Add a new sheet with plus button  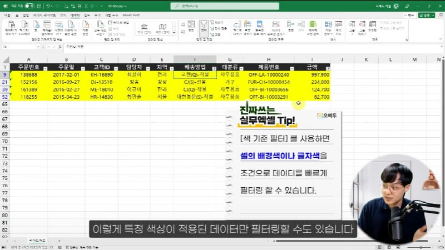[59, 241]
